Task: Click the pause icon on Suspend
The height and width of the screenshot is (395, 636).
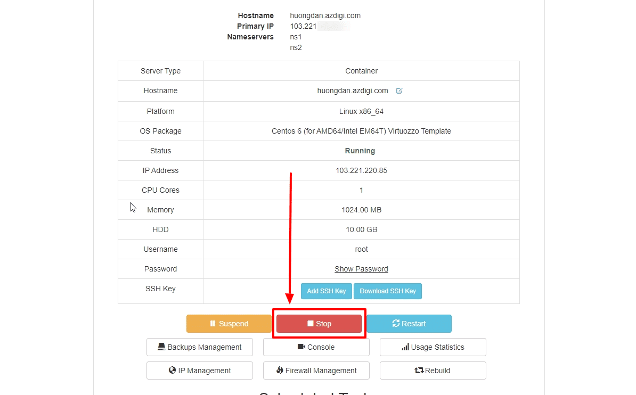Action: coord(213,324)
